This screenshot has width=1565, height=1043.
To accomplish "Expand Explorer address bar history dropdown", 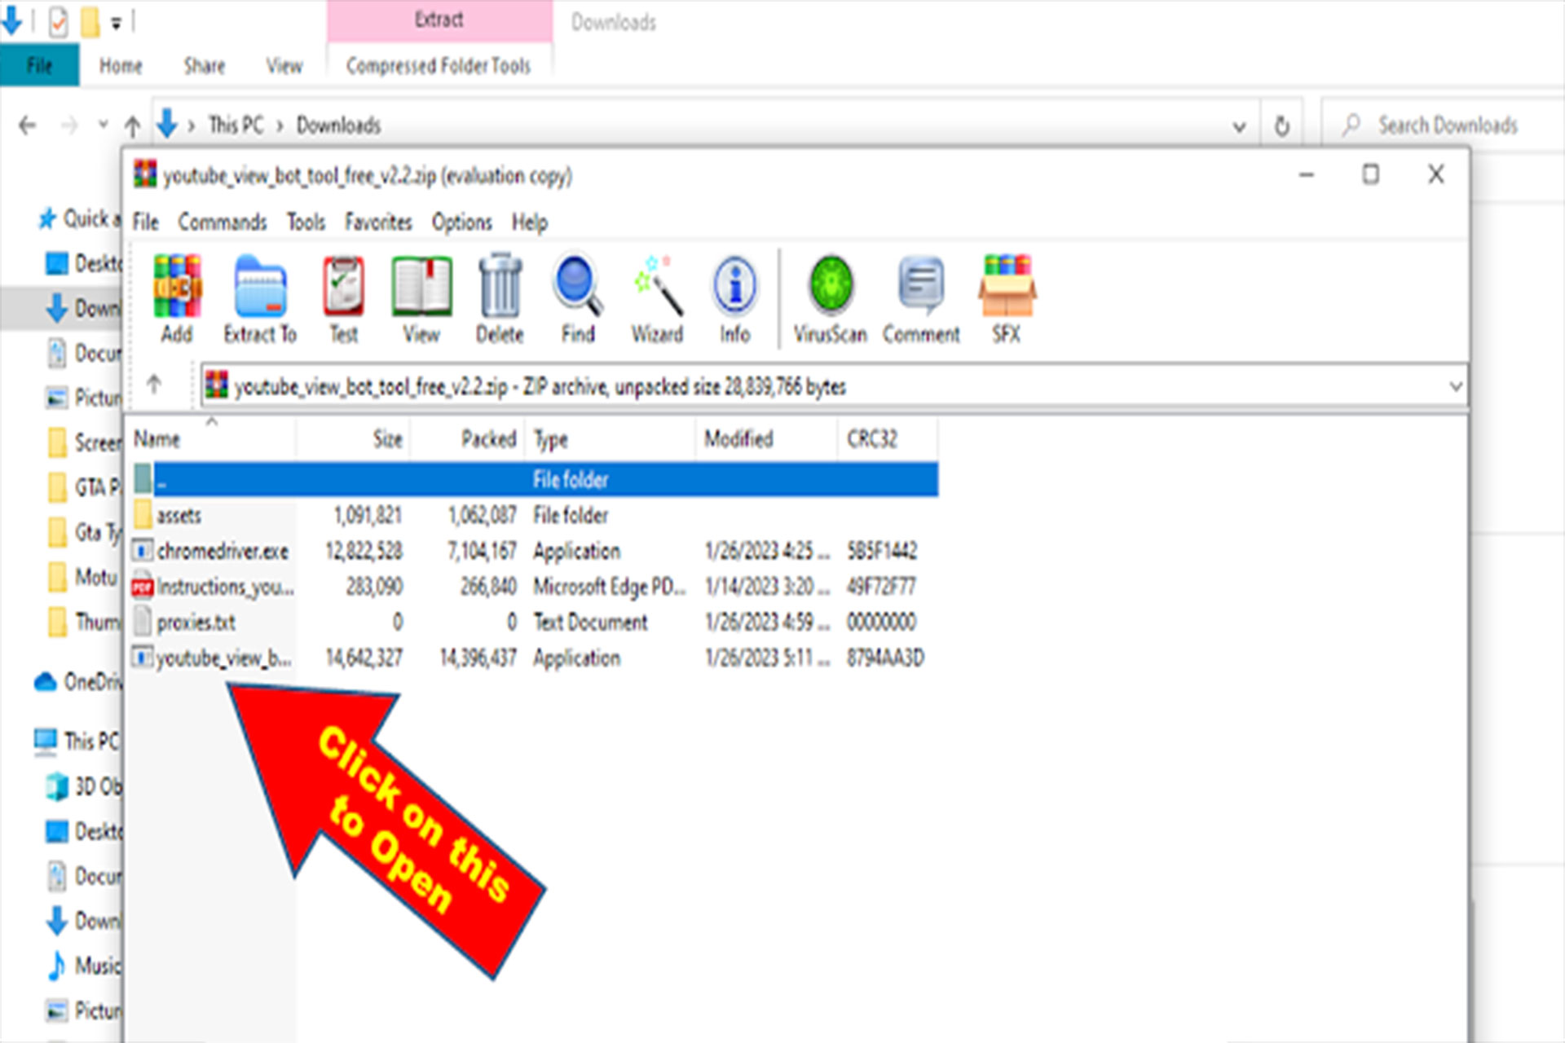I will [1239, 126].
